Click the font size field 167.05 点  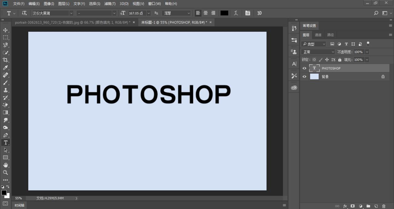tap(136, 13)
